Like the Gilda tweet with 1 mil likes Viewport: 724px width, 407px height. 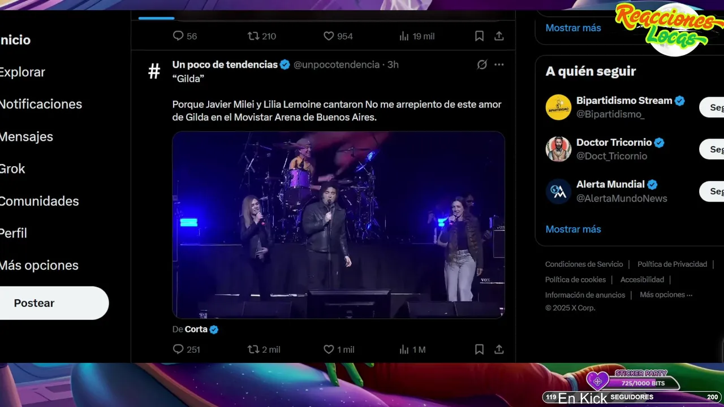339,349
